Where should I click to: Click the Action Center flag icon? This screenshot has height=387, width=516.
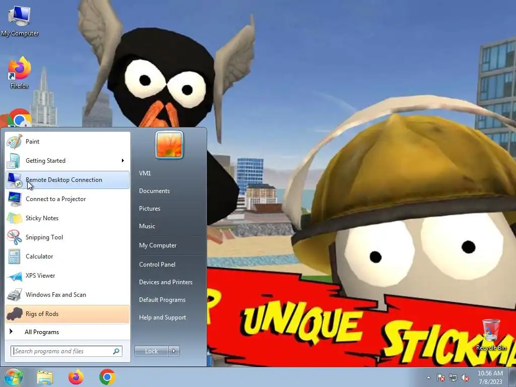click(x=441, y=377)
